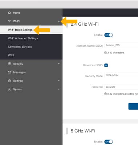Click the Security shield icon

click(9, 64)
